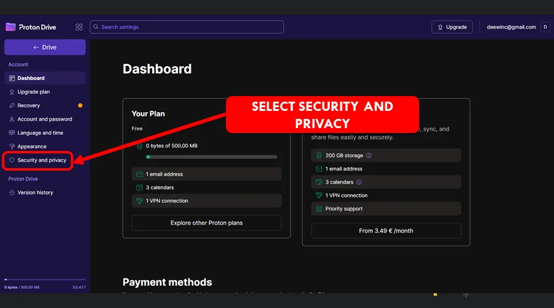Click the storage usage progress bar in Your Plan

pos(212,156)
